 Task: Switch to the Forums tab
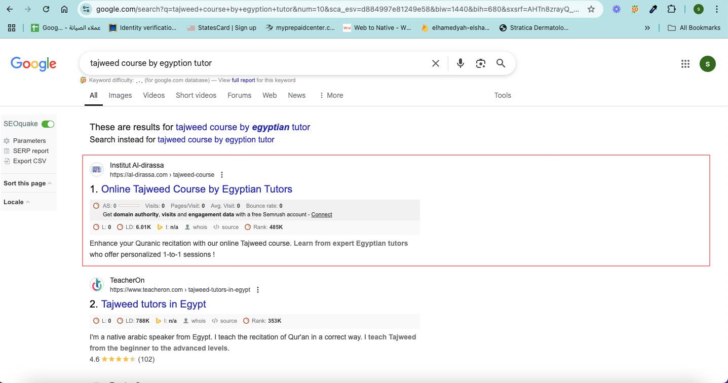[x=240, y=95]
